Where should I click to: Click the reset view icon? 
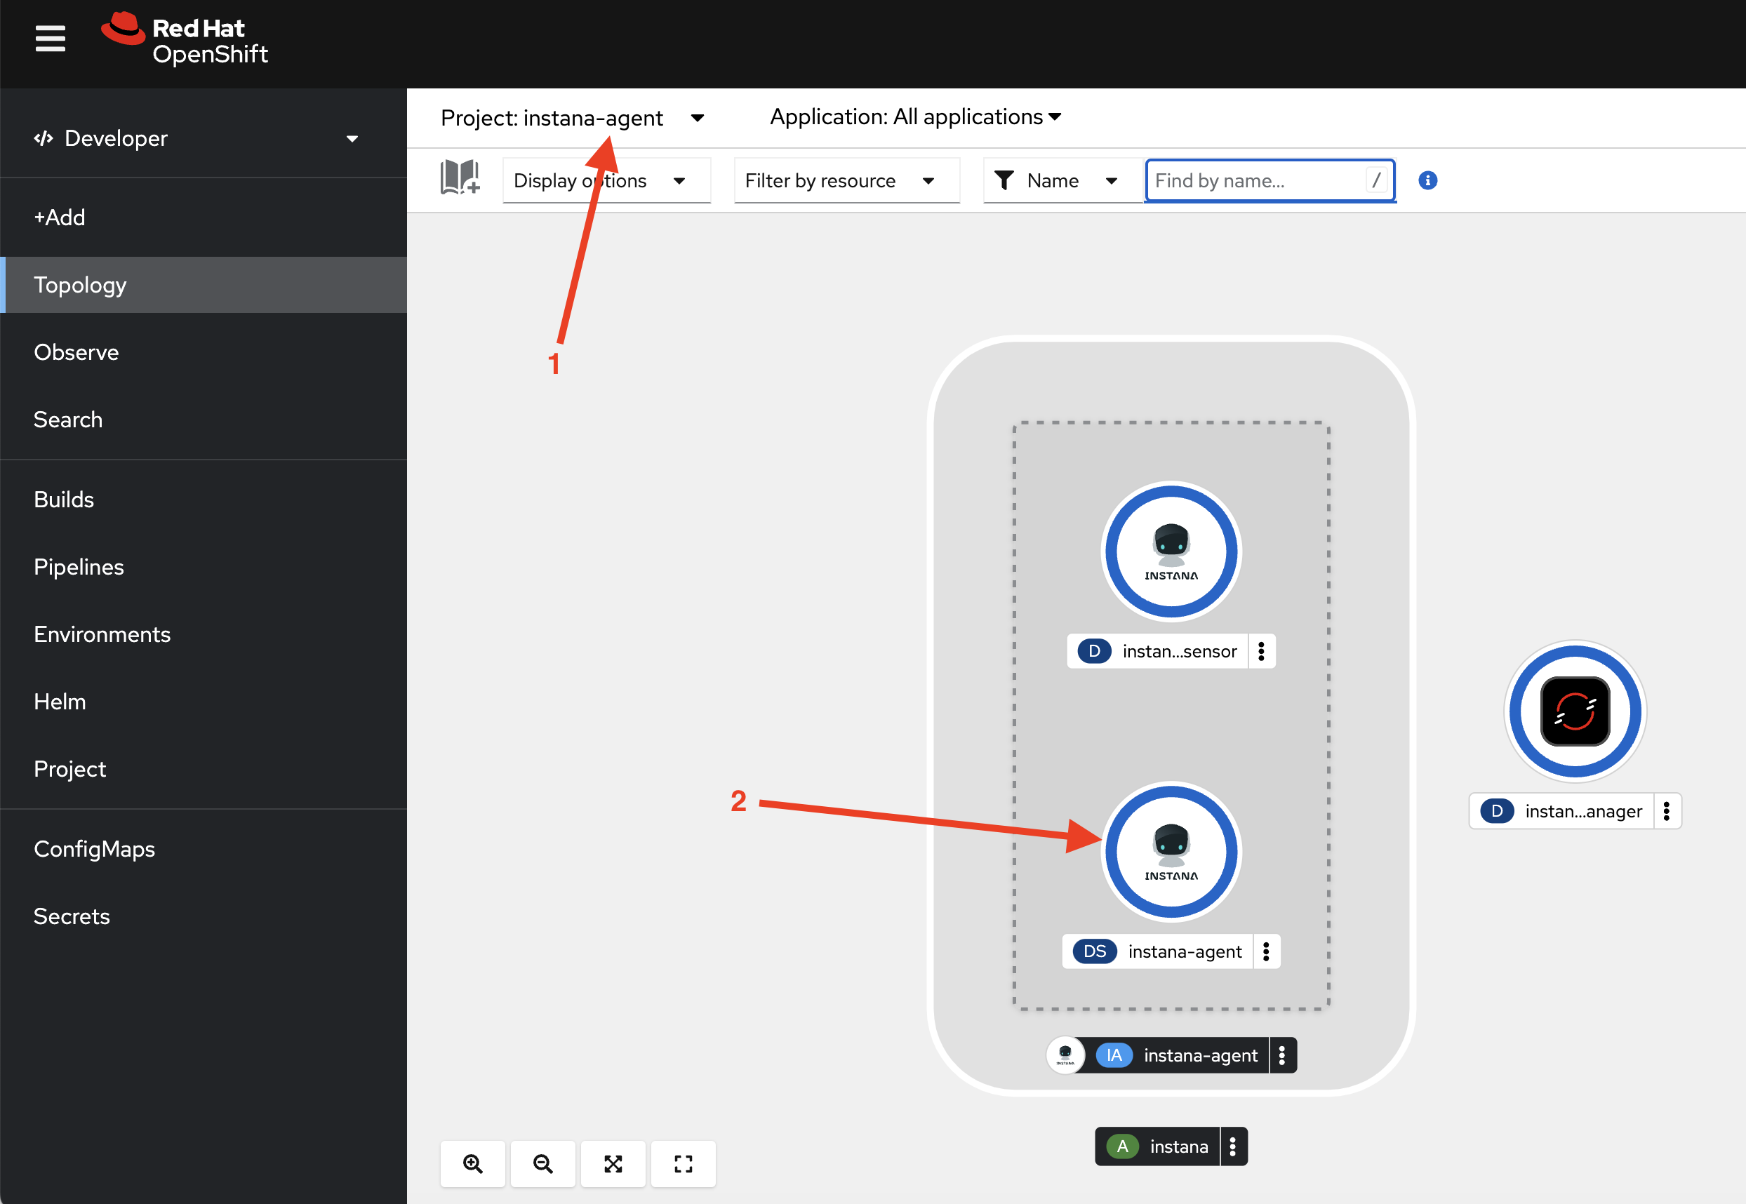point(683,1163)
